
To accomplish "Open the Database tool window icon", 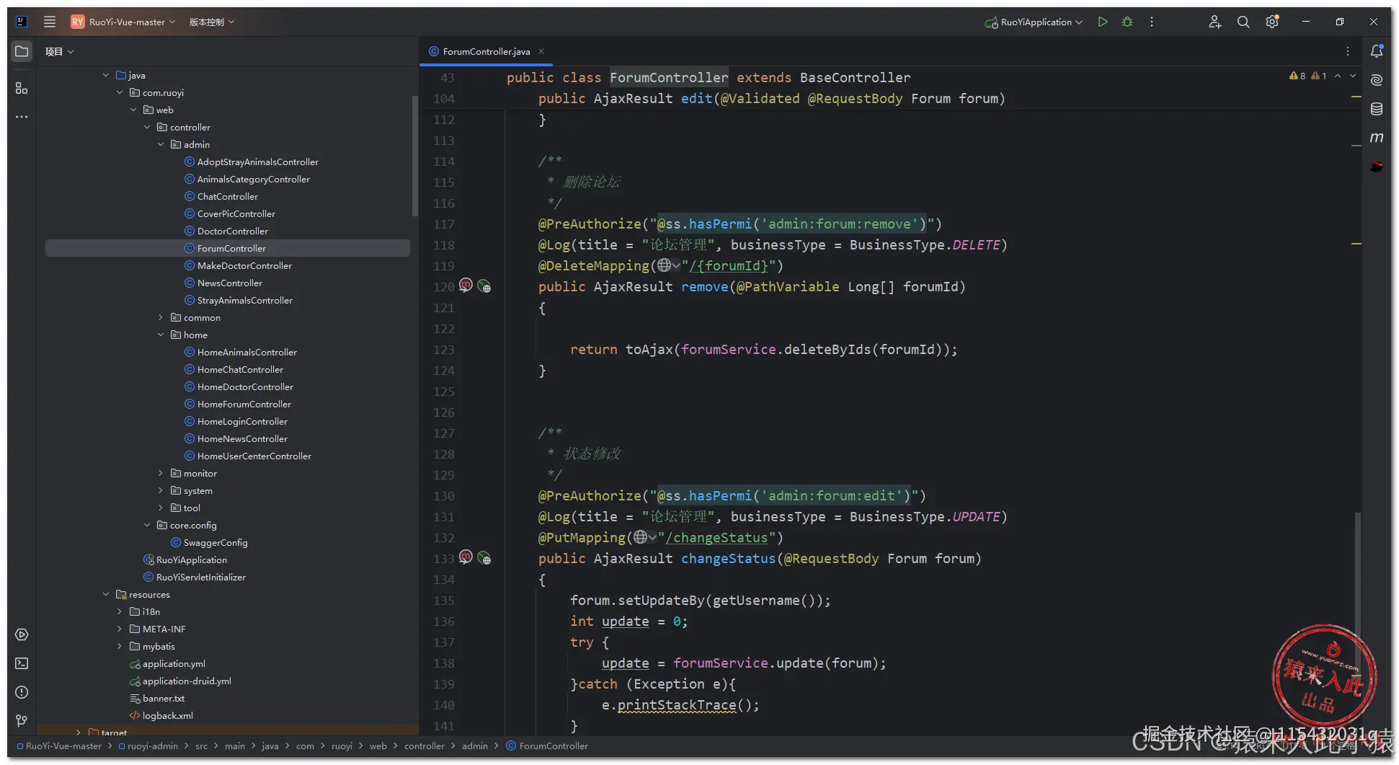I will 1377,109.
